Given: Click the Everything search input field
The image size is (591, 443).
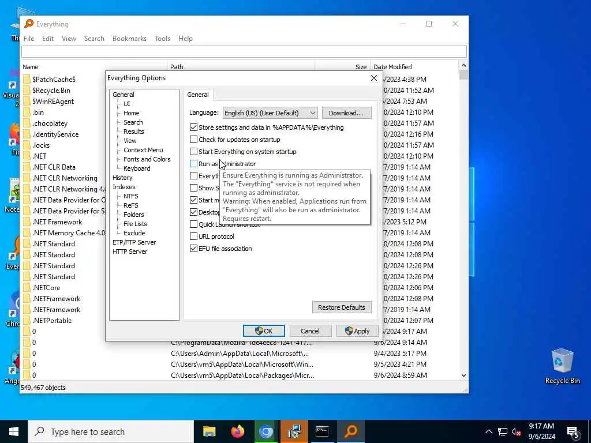Looking at the screenshot, I should pyautogui.click(x=244, y=51).
